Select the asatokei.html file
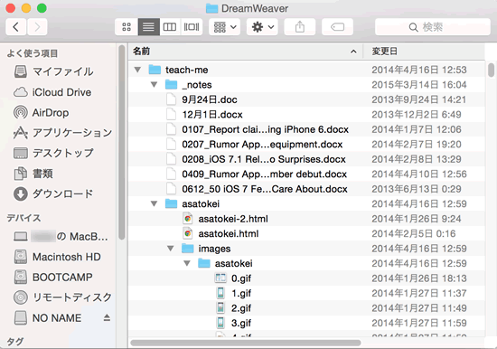 click(x=307, y=234)
